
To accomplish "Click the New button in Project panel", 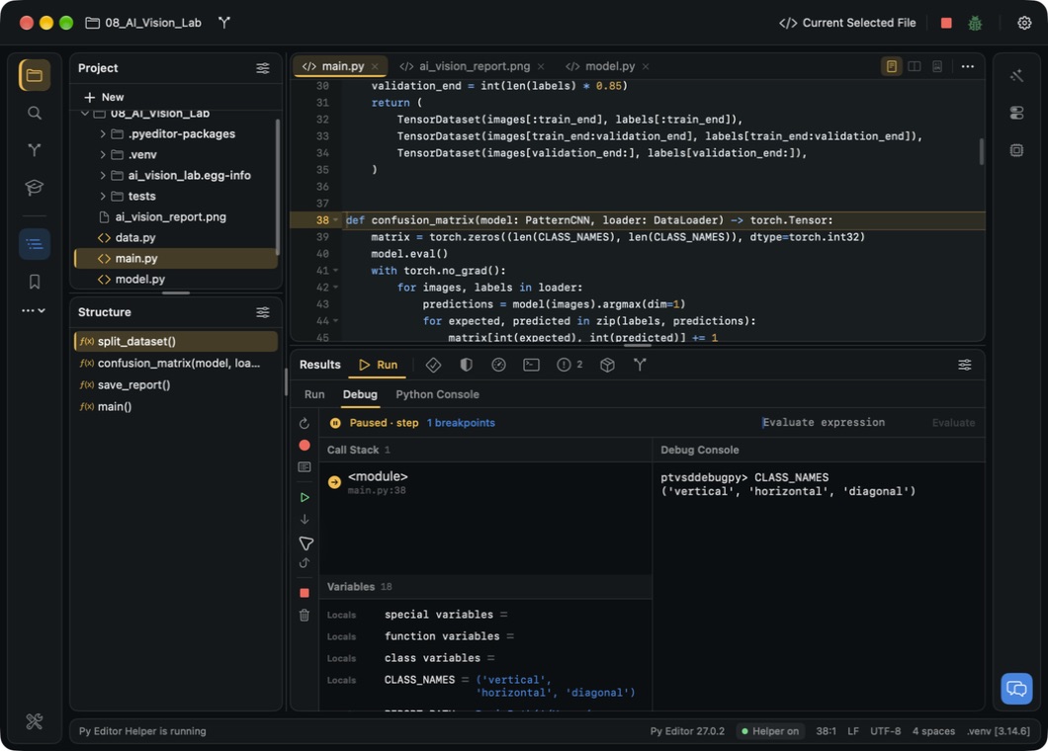I will (104, 97).
